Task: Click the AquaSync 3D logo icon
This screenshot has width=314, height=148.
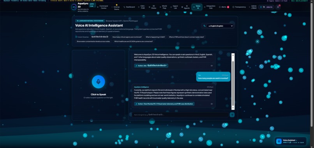Action: pos(74,7)
